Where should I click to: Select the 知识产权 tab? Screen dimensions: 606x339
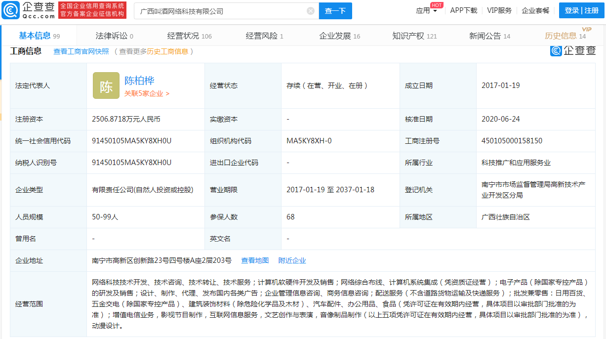click(x=415, y=36)
